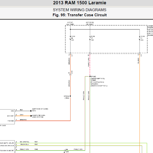Select the FUSE 77 10A label
Viewport: 153px width, 153px height.
tap(93, 38)
